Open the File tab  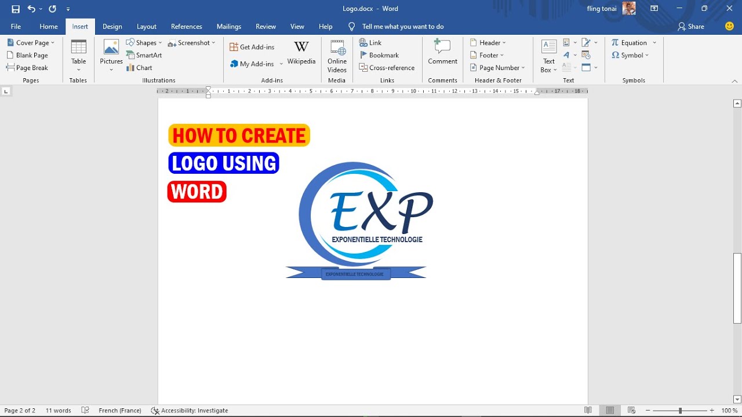16,27
